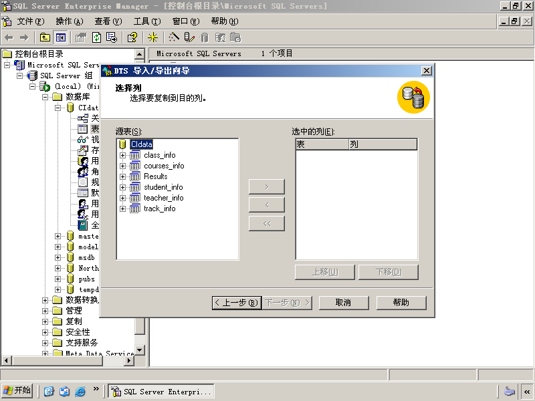Click the Views glasses icon in console tree

point(82,140)
